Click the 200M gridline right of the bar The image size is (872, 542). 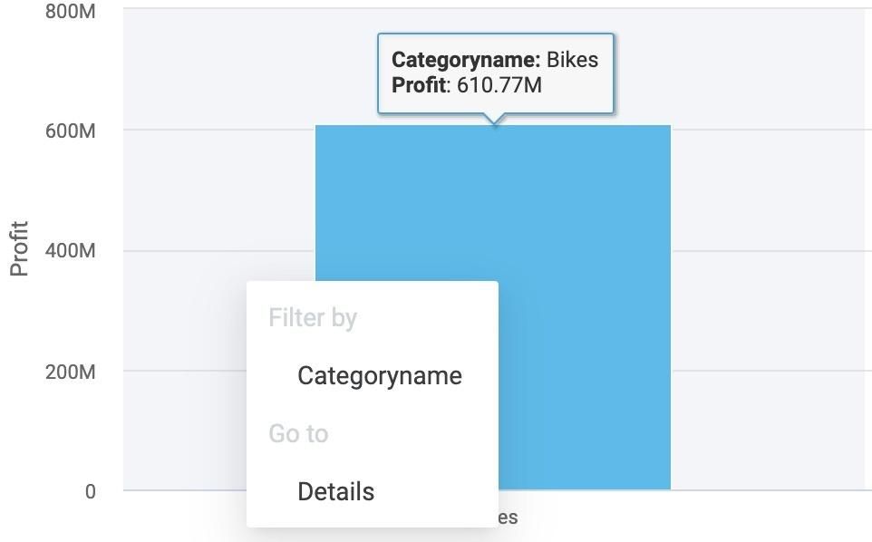[770, 371]
